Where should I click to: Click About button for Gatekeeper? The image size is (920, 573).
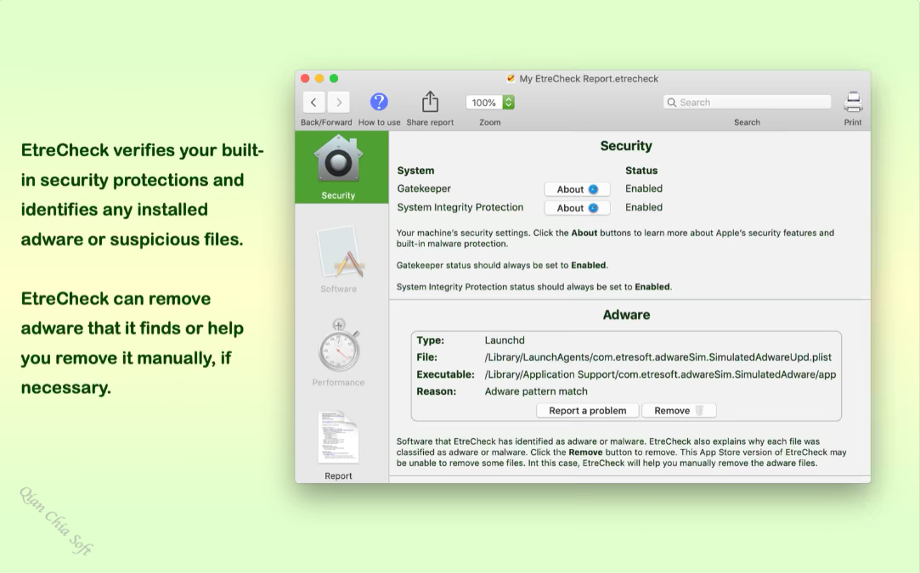coord(577,188)
